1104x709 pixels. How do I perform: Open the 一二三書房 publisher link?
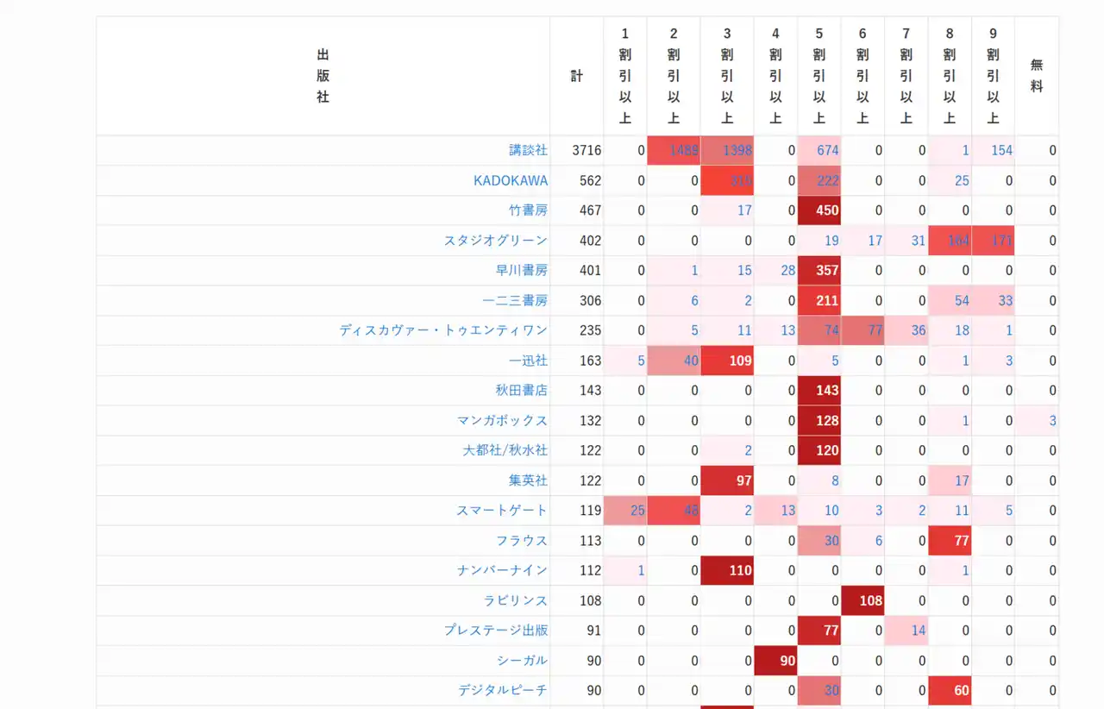(512, 300)
